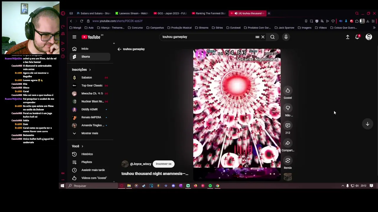Expand the Você section chevron
378x212 pixels.
coord(82,146)
